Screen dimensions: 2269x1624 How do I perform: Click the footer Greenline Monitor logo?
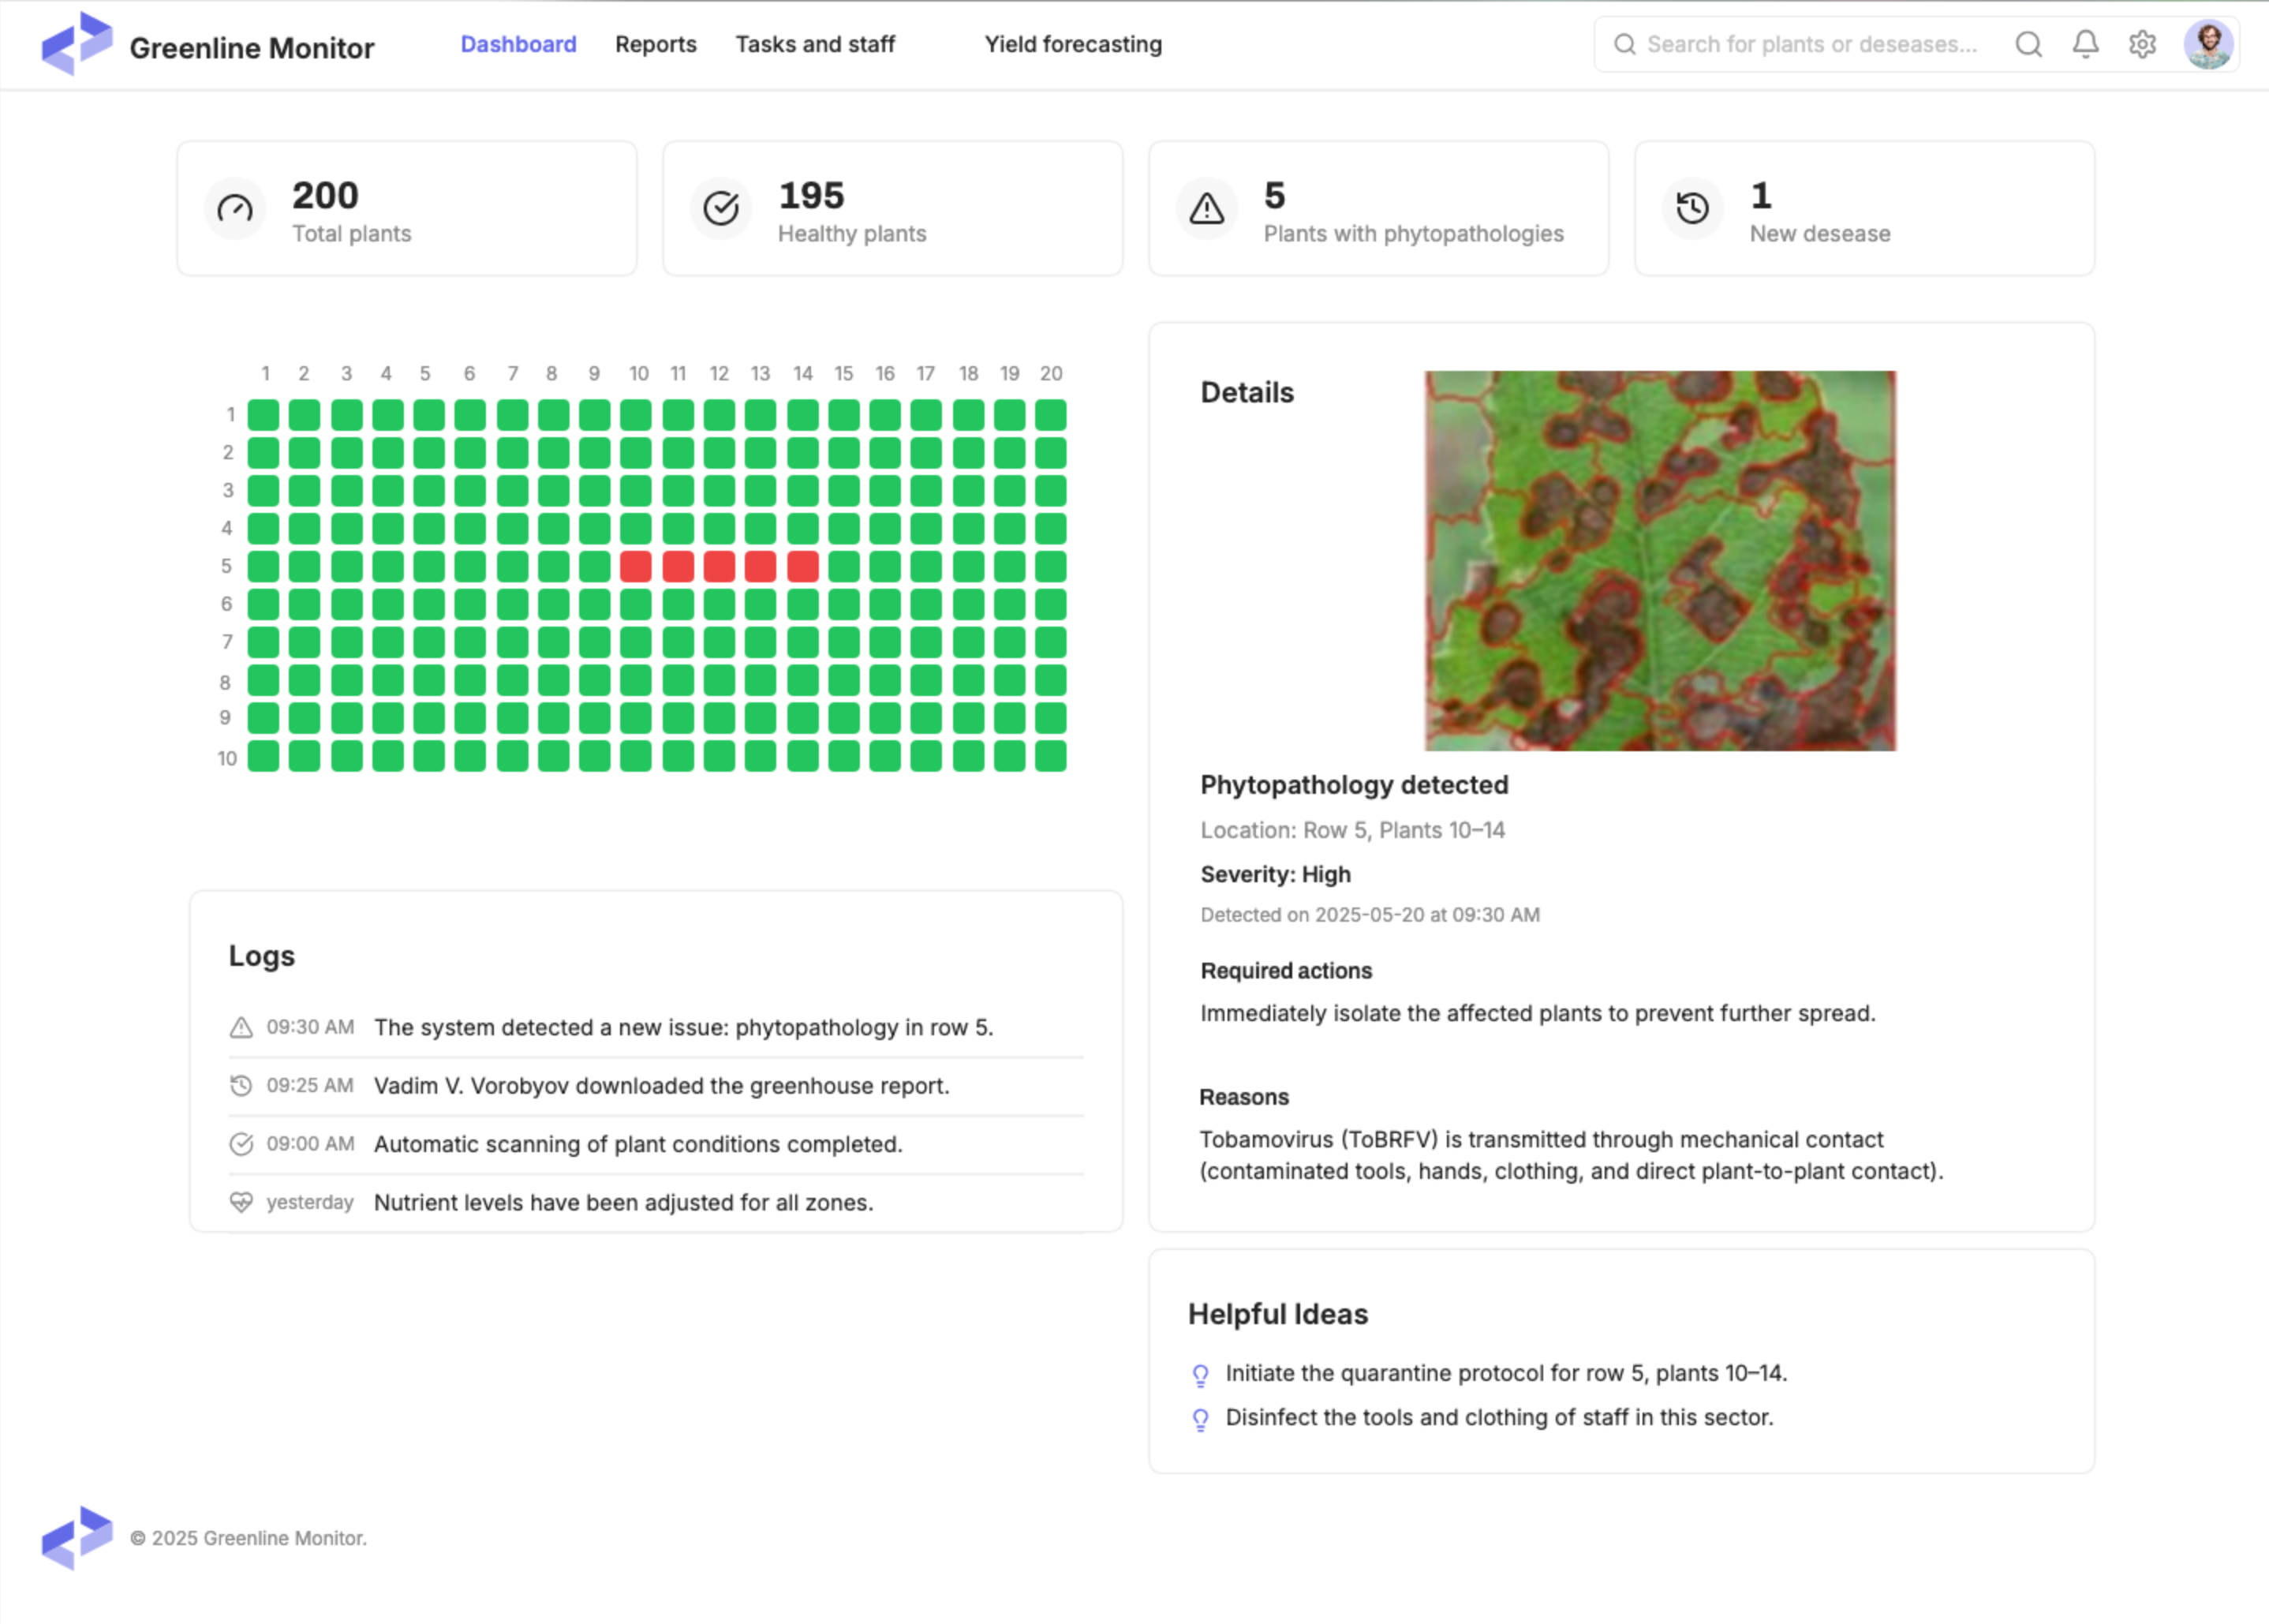click(77, 1538)
